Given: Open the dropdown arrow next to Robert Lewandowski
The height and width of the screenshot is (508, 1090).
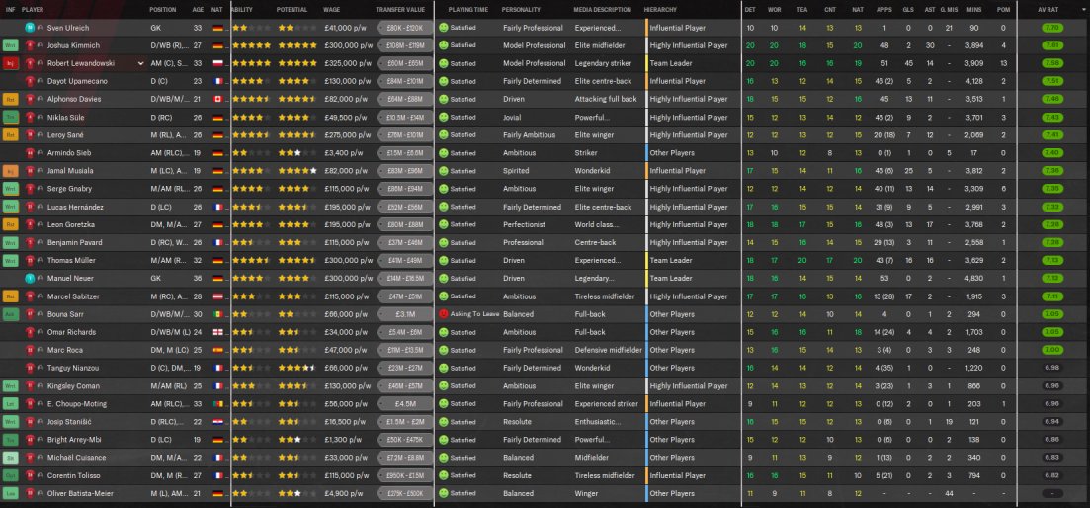Looking at the screenshot, I should click(141, 63).
